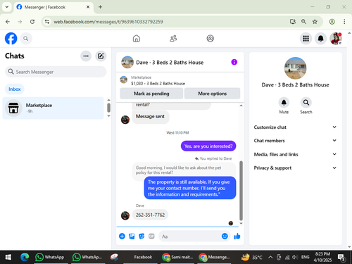This screenshot has height=264, width=352.
Task: Open the Facebook menu grid icon
Action: 306,39
